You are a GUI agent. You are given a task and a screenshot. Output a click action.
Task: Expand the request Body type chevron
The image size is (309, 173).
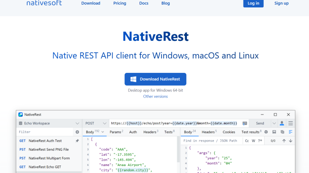(x=103, y=132)
